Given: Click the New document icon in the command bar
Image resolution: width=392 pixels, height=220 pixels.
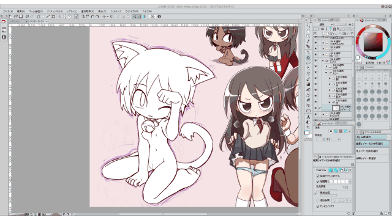Looking at the screenshot, I should (x=11, y=16).
